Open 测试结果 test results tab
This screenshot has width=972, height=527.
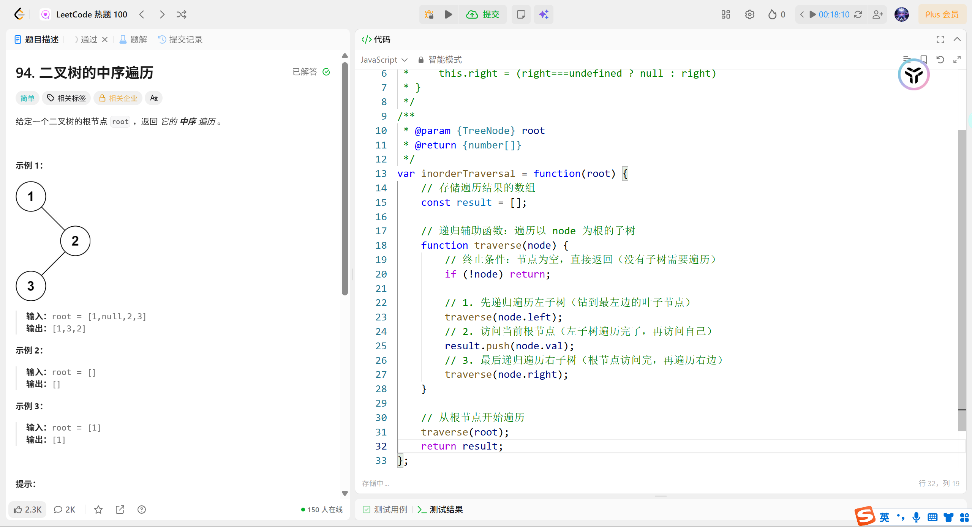tap(441, 510)
